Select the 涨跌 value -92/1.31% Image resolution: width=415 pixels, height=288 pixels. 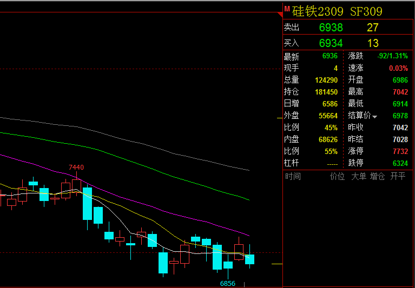click(x=392, y=56)
